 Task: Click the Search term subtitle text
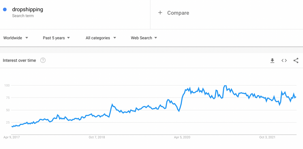coord(23,16)
